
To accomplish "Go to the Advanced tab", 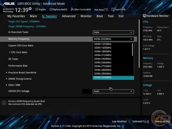I will [69, 16].
